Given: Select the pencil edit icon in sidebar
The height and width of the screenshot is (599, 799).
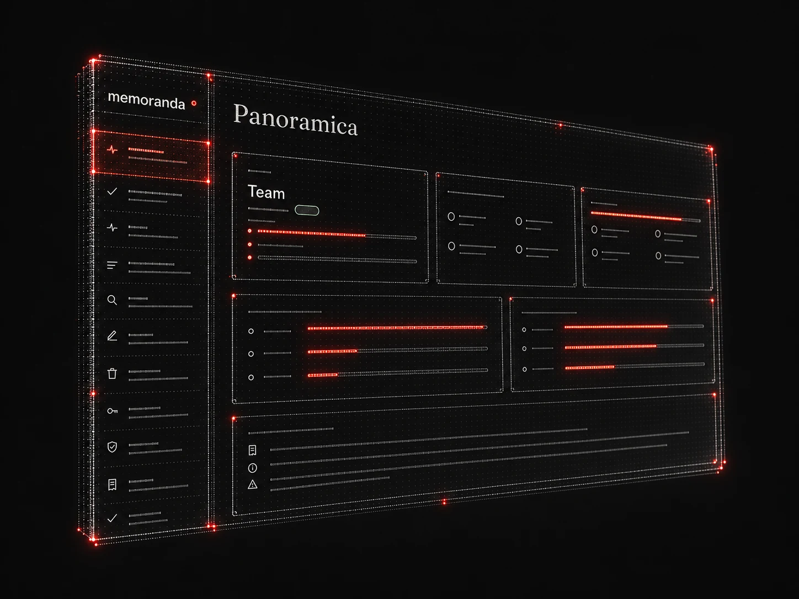Looking at the screenshot, I should coord(112,336).
